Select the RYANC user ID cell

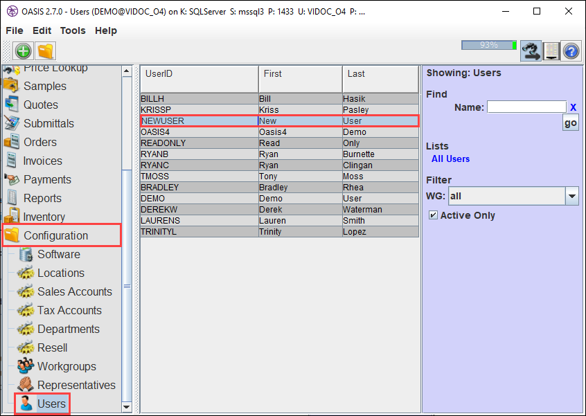tap(199, 165)
